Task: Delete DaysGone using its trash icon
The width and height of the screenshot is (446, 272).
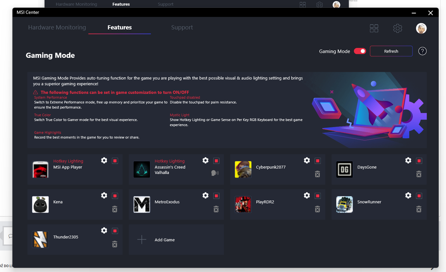Action: [x=419, y=174]
